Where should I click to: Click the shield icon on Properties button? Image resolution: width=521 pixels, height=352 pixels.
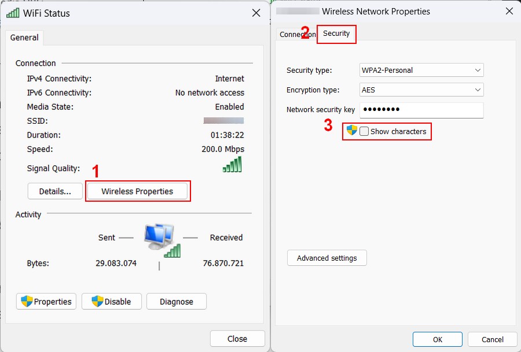[27, 301]
